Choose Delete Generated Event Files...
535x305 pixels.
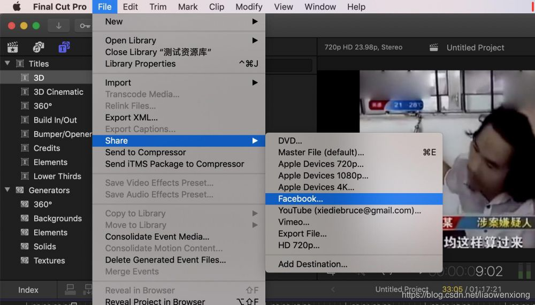click(x=179, y=260)
